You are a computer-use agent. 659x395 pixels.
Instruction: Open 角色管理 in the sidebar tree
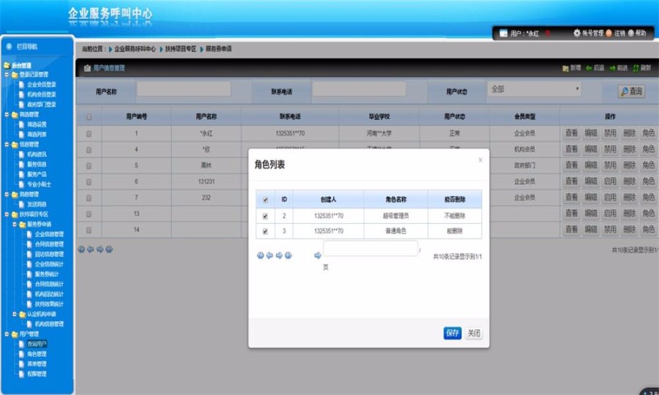37,354
